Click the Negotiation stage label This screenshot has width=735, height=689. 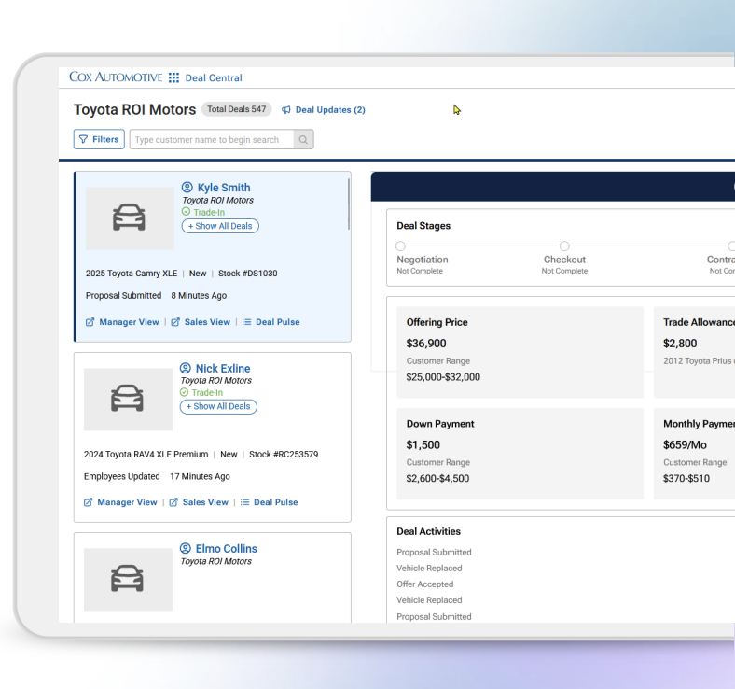(x=423, y=260)
